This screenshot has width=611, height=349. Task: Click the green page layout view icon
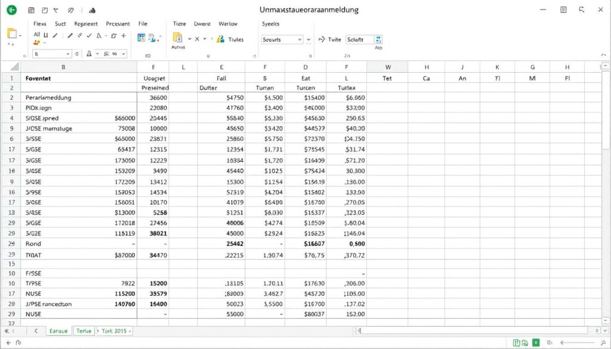click(516, 343)
